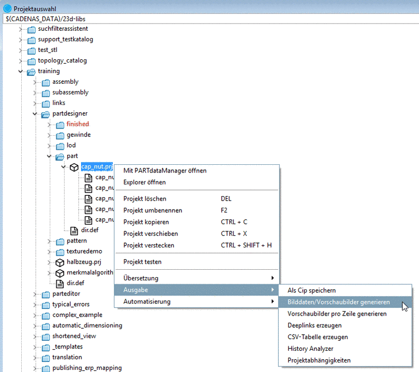Screen dimensions: 419x372
Task: Collapse the partdesigner folder node
Action: point(35,114)
